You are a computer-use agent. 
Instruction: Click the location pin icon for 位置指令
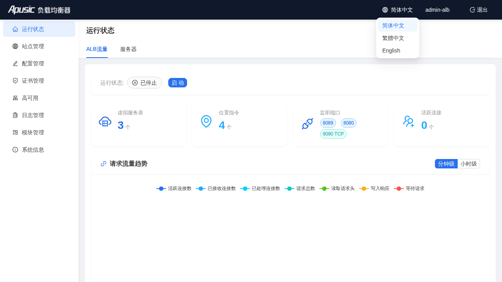206,121
